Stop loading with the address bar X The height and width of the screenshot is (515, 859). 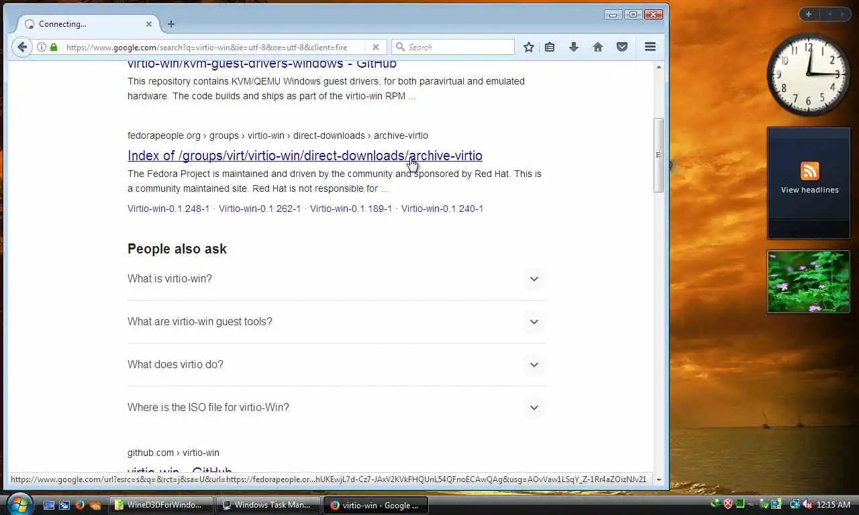[376, 47]
